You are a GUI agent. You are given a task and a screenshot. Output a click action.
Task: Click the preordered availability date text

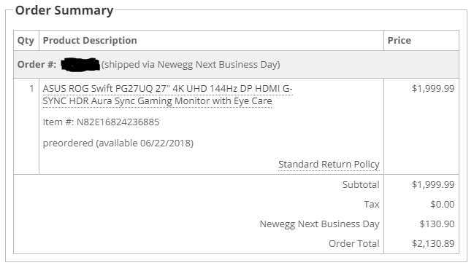tap(118, 143)
